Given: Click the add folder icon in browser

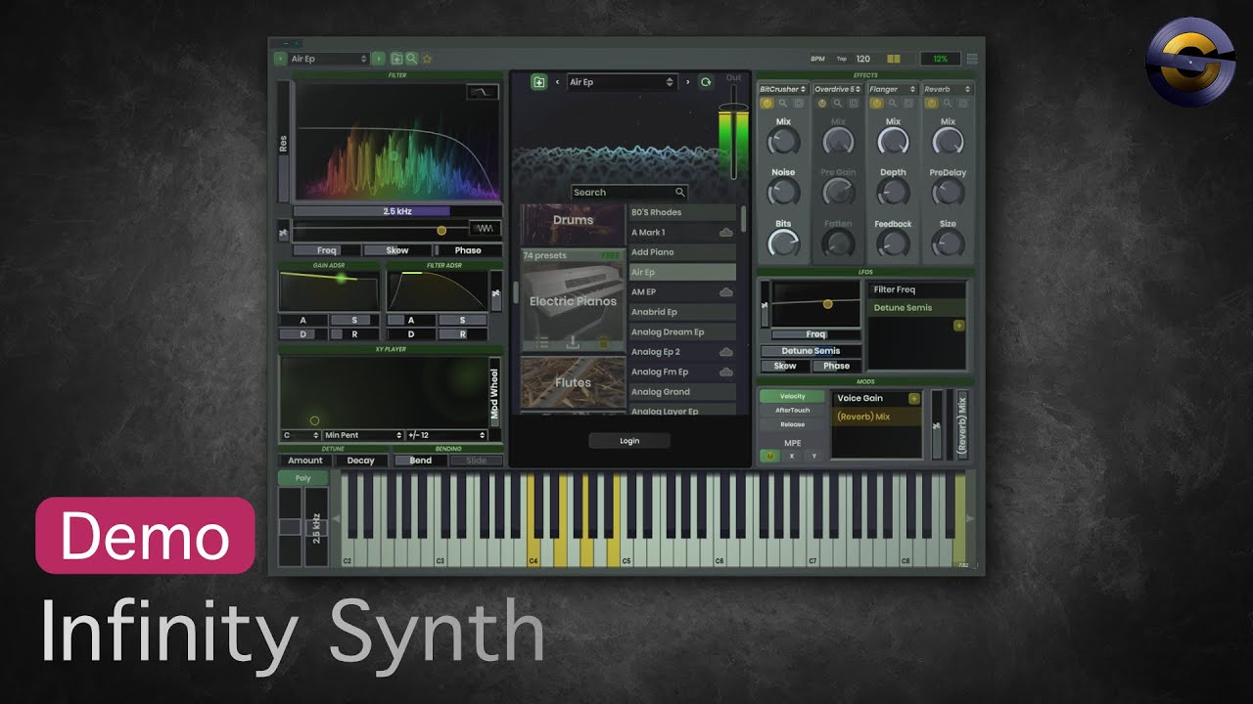Looking at the screenshot, I should click(x=538, y=82).
